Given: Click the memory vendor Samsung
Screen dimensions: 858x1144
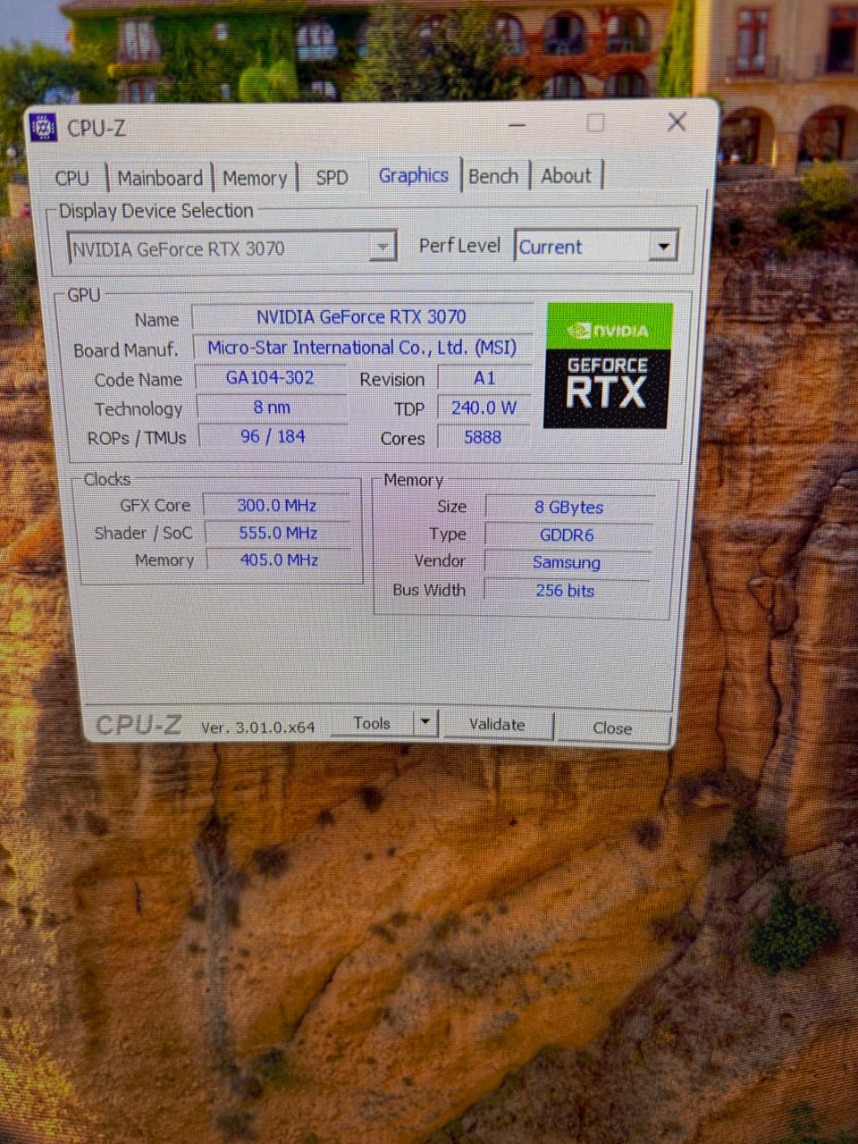Looking at the screenshot, I should pyautogui.click(x=567, y=562).
